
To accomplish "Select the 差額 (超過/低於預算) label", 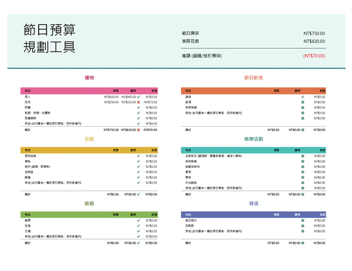I will click(x=201, y=56).
